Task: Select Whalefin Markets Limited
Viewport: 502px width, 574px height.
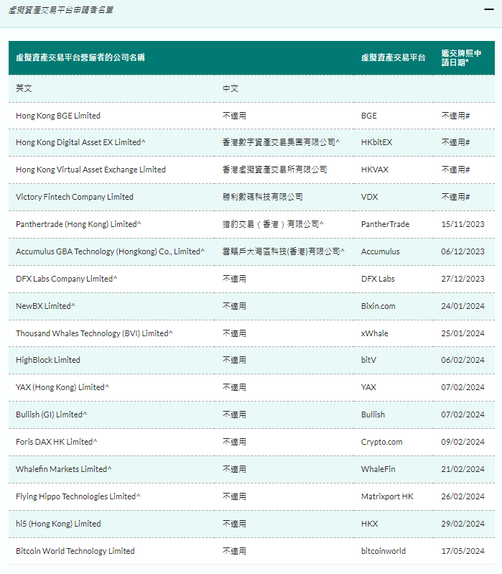Action: click(64, 469)
